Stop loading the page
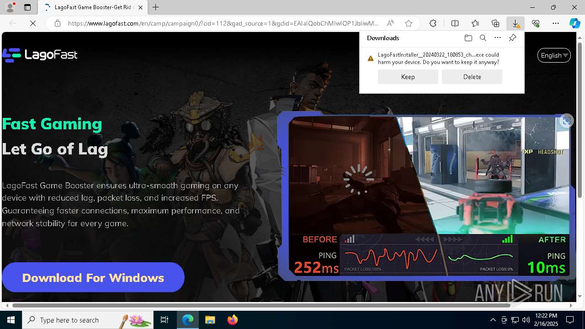The image size is (585, 329). coord(33,23)
